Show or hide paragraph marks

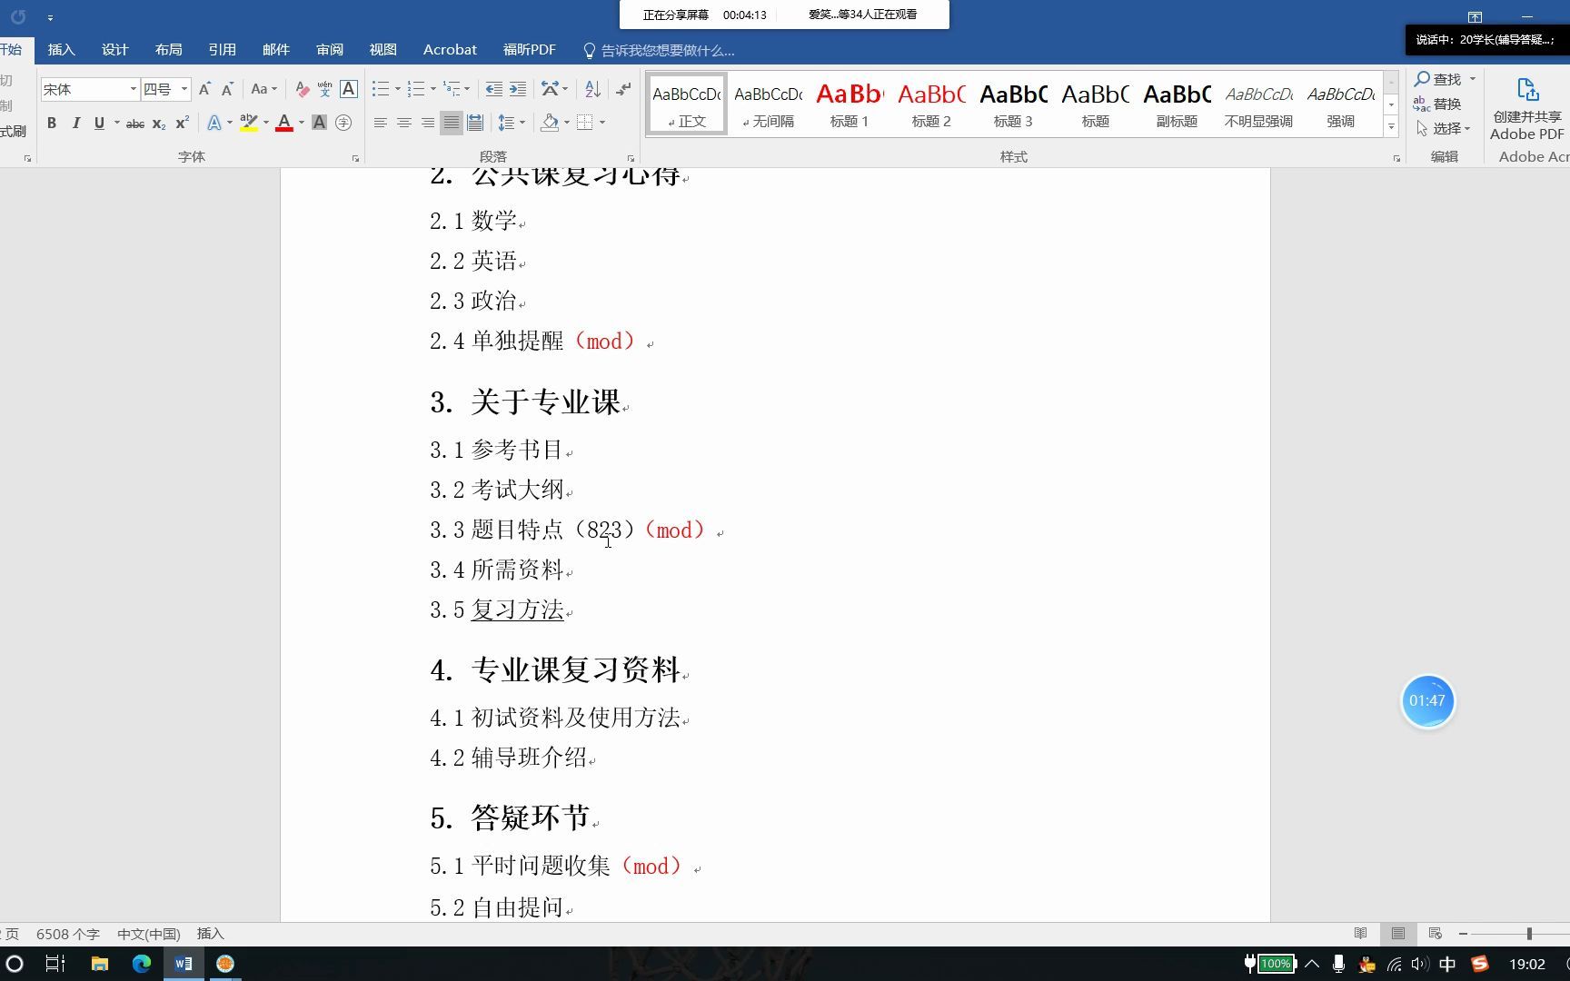point(623,89)
